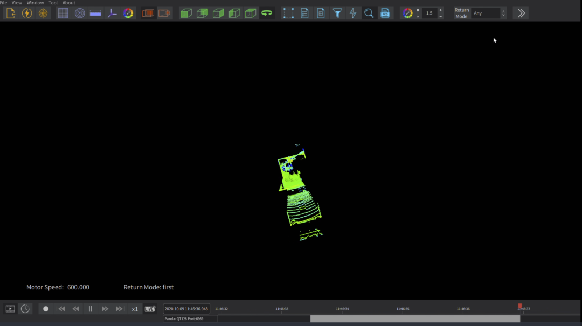Click the PandarQT128 Port:6969 label
The image size is (582, 326).
click(x=184, y=318)
